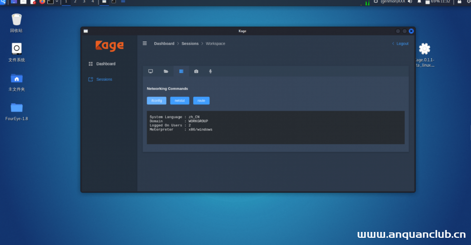Open Dashboard in the sidebar
Viewport: 471px width, 245px height.
(x=105, y=64)
